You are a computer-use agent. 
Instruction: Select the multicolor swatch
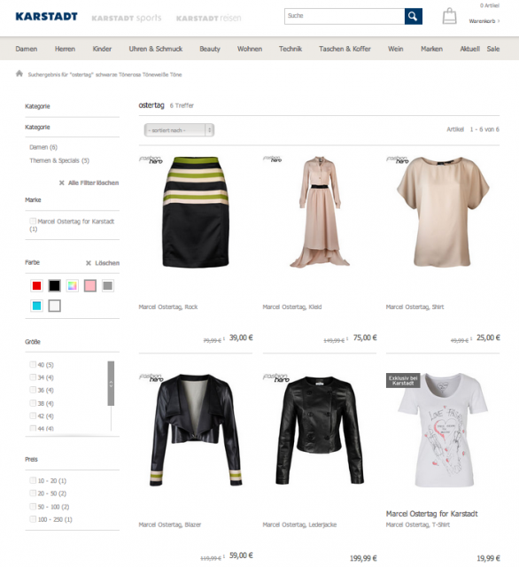(x=73, y=285)
